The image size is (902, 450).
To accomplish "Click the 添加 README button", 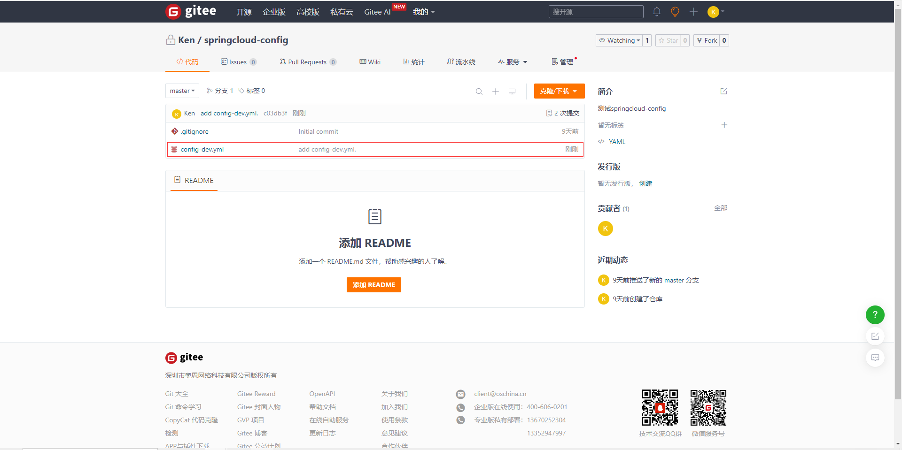I will [x=374, y=285].
